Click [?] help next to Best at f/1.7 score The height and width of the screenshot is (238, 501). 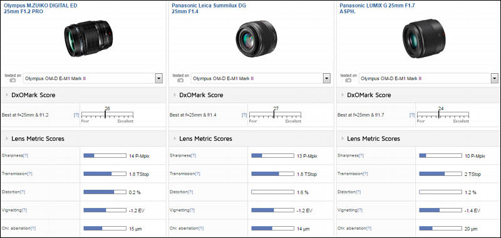412,115
